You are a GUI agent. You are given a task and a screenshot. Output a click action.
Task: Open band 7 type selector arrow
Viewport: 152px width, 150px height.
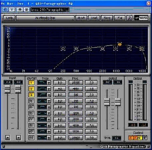pos(49,119)
